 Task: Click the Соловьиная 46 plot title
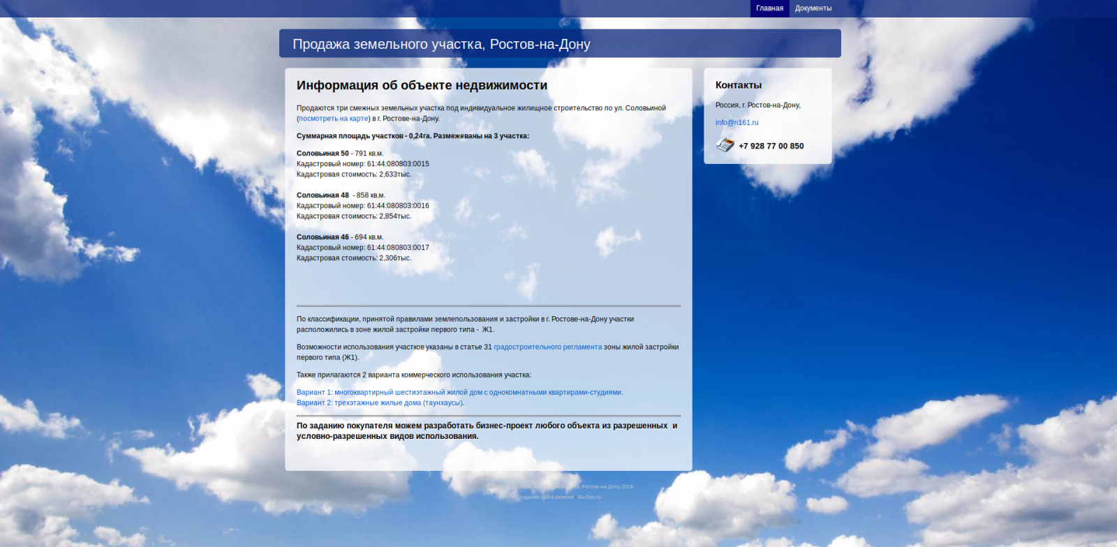323,237
